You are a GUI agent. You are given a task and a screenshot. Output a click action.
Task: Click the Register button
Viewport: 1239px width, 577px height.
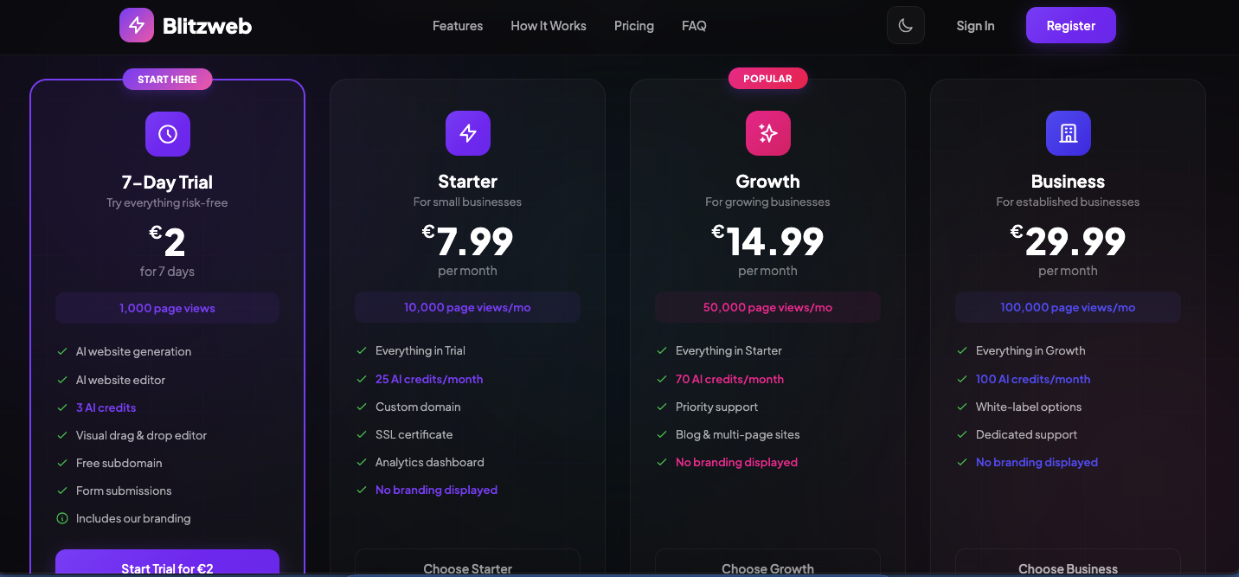tap(1070, 25)
